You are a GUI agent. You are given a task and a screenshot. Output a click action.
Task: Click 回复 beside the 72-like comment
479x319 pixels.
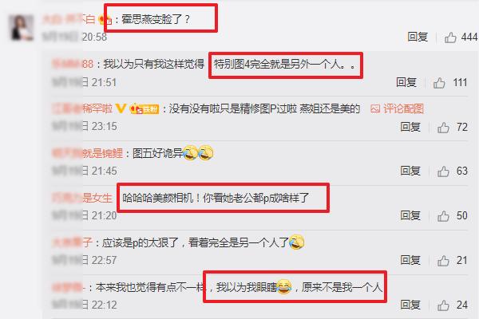tap(410, 127)
